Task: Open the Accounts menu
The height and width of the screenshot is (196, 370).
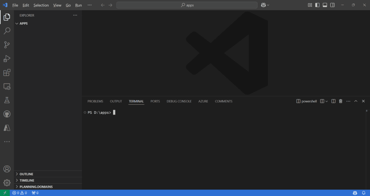Action: click(7, 169)
